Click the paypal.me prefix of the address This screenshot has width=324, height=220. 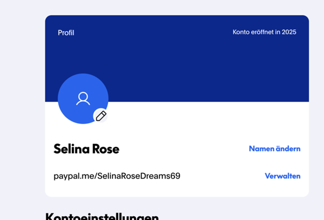[x=74, y=176]
